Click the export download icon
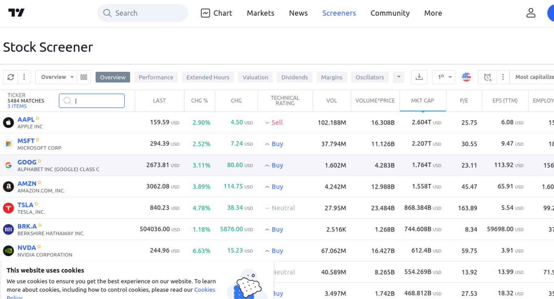This screenshot has height=299, width=554. tap(419, 77)
